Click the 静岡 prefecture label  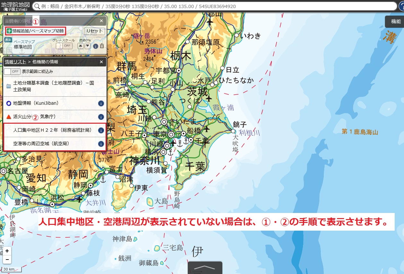click(x=78, y=174)
